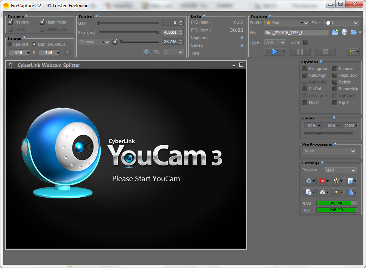Click the gear icon next to FPS
This screenshot has height=268, width=366.
click(x=147, y=52)
